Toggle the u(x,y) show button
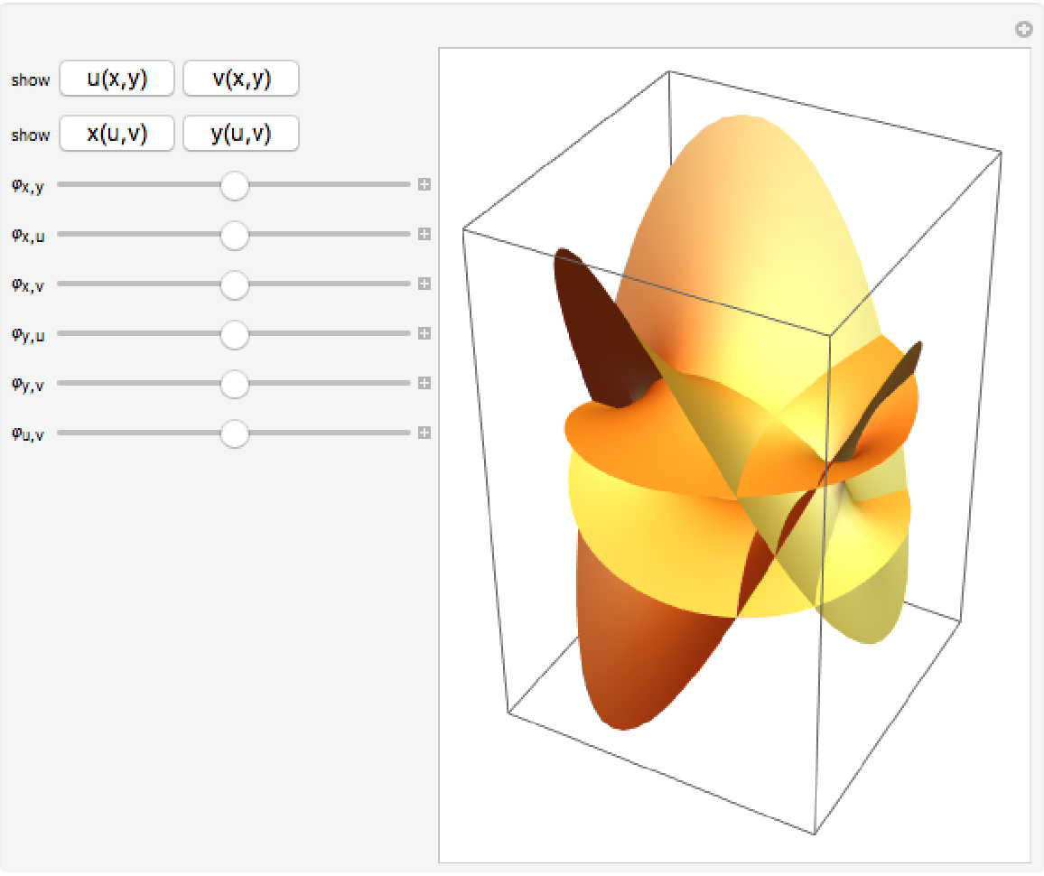Image resolution: width=1044 pixels, height=876 pixels. (117, 79)
